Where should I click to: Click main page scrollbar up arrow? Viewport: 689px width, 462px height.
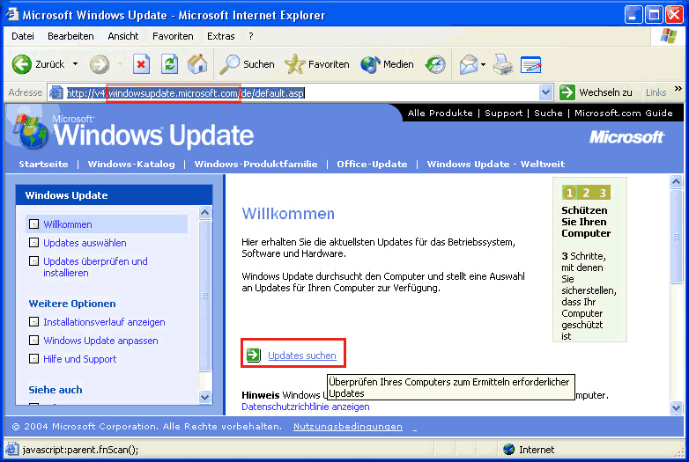point(676,181)
